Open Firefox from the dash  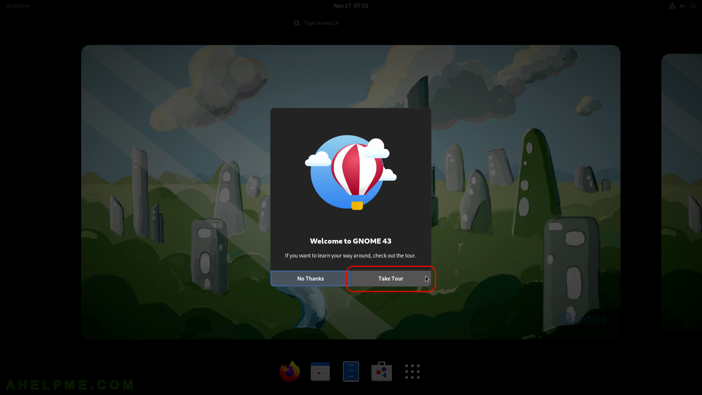[290, 371]
